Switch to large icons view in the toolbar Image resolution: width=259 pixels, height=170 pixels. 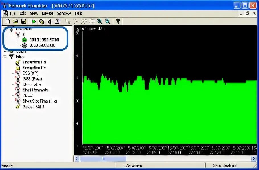point(67,21)
